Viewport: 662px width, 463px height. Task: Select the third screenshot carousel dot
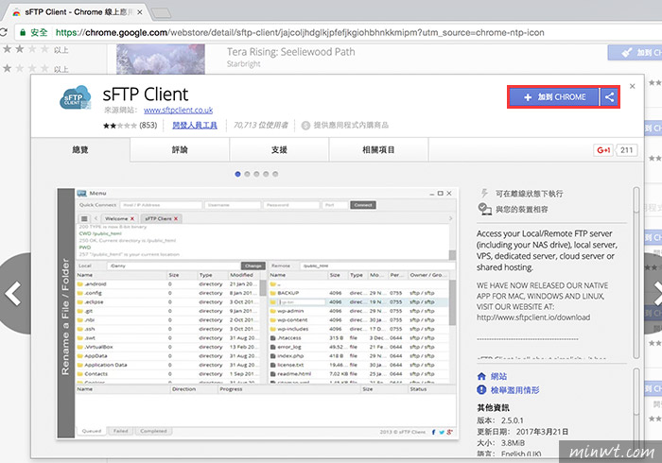pos(256,174)
